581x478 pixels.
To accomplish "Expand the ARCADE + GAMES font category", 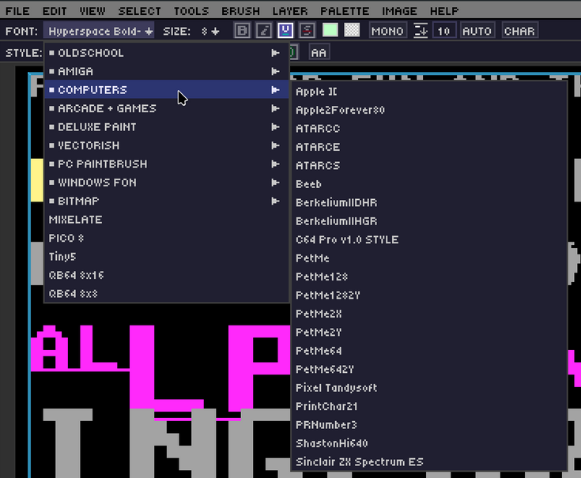I will point(166,108).
